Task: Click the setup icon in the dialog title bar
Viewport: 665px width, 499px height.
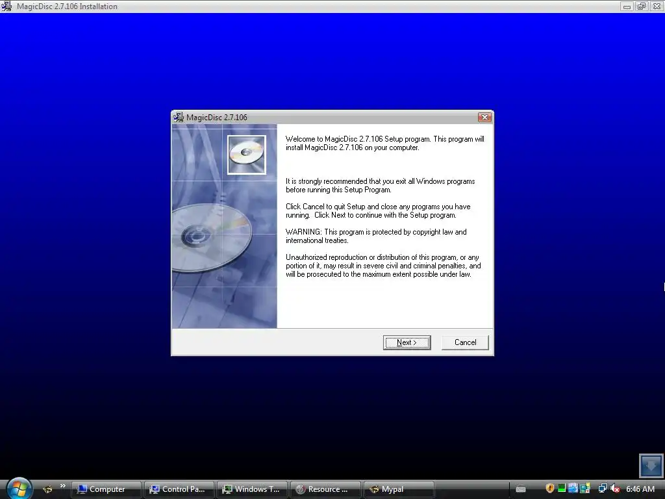Action: point(179,117)
